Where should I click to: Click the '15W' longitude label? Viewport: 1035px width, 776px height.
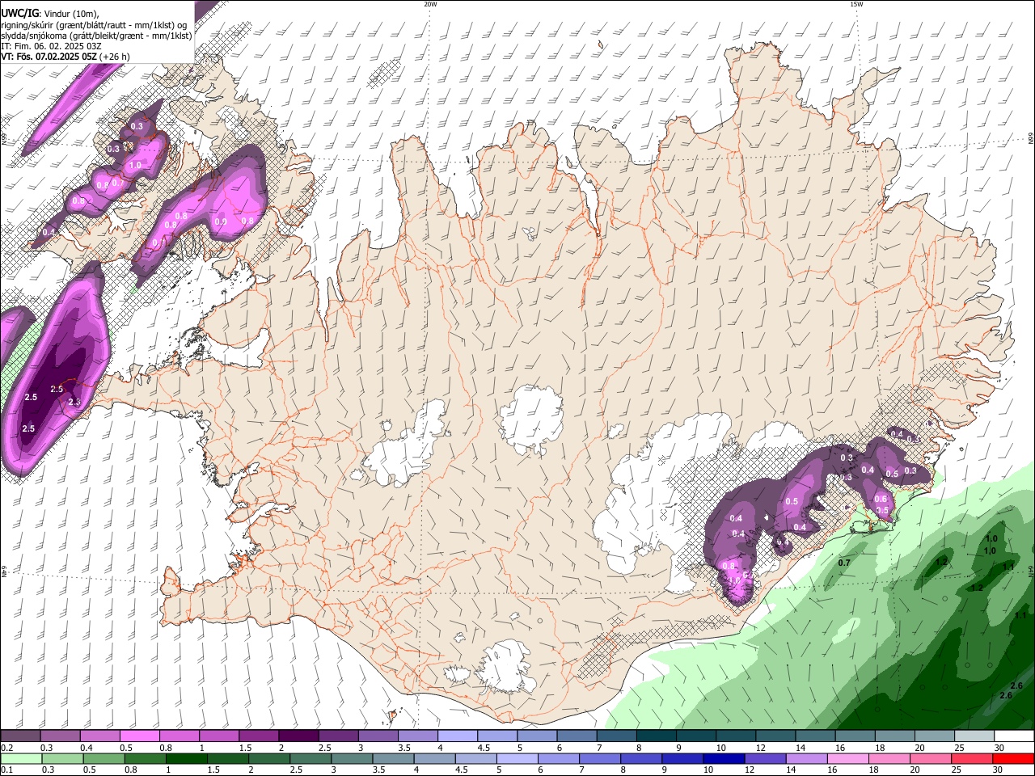tap(856, 4)
